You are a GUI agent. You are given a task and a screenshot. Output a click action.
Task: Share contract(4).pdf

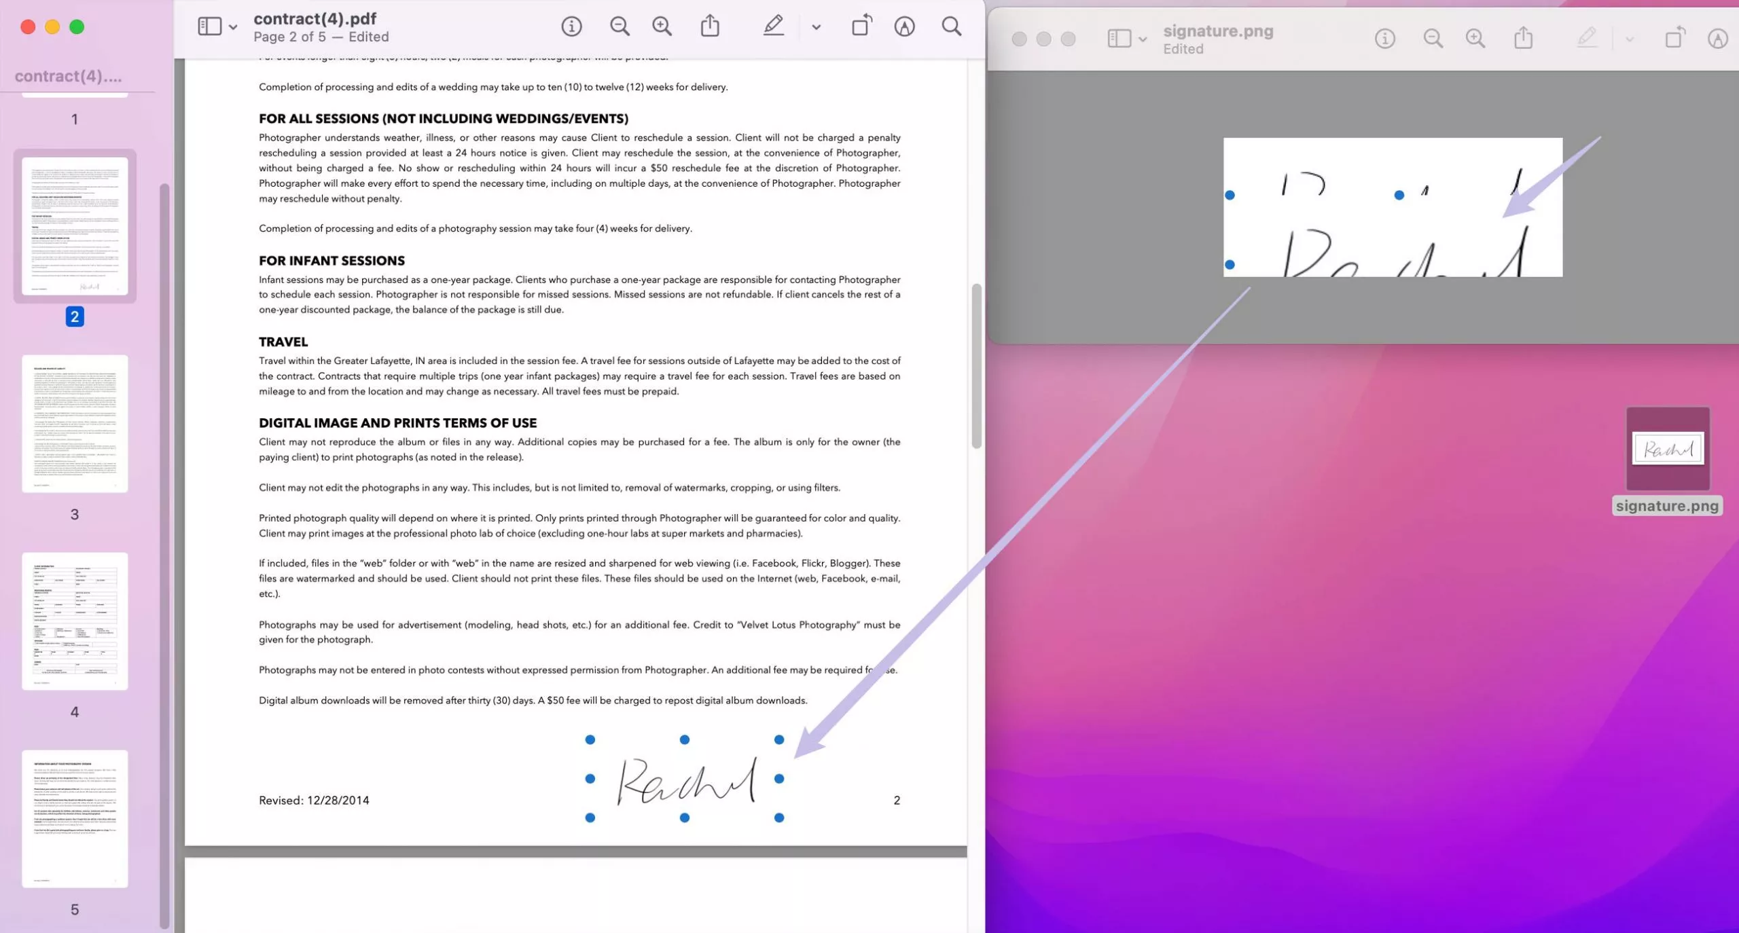[709, 26]
